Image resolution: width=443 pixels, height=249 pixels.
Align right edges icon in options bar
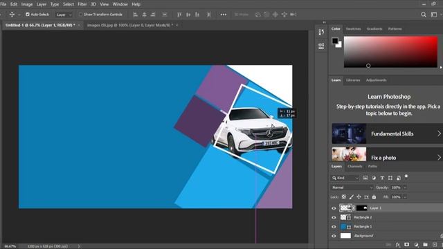(153, 15)
